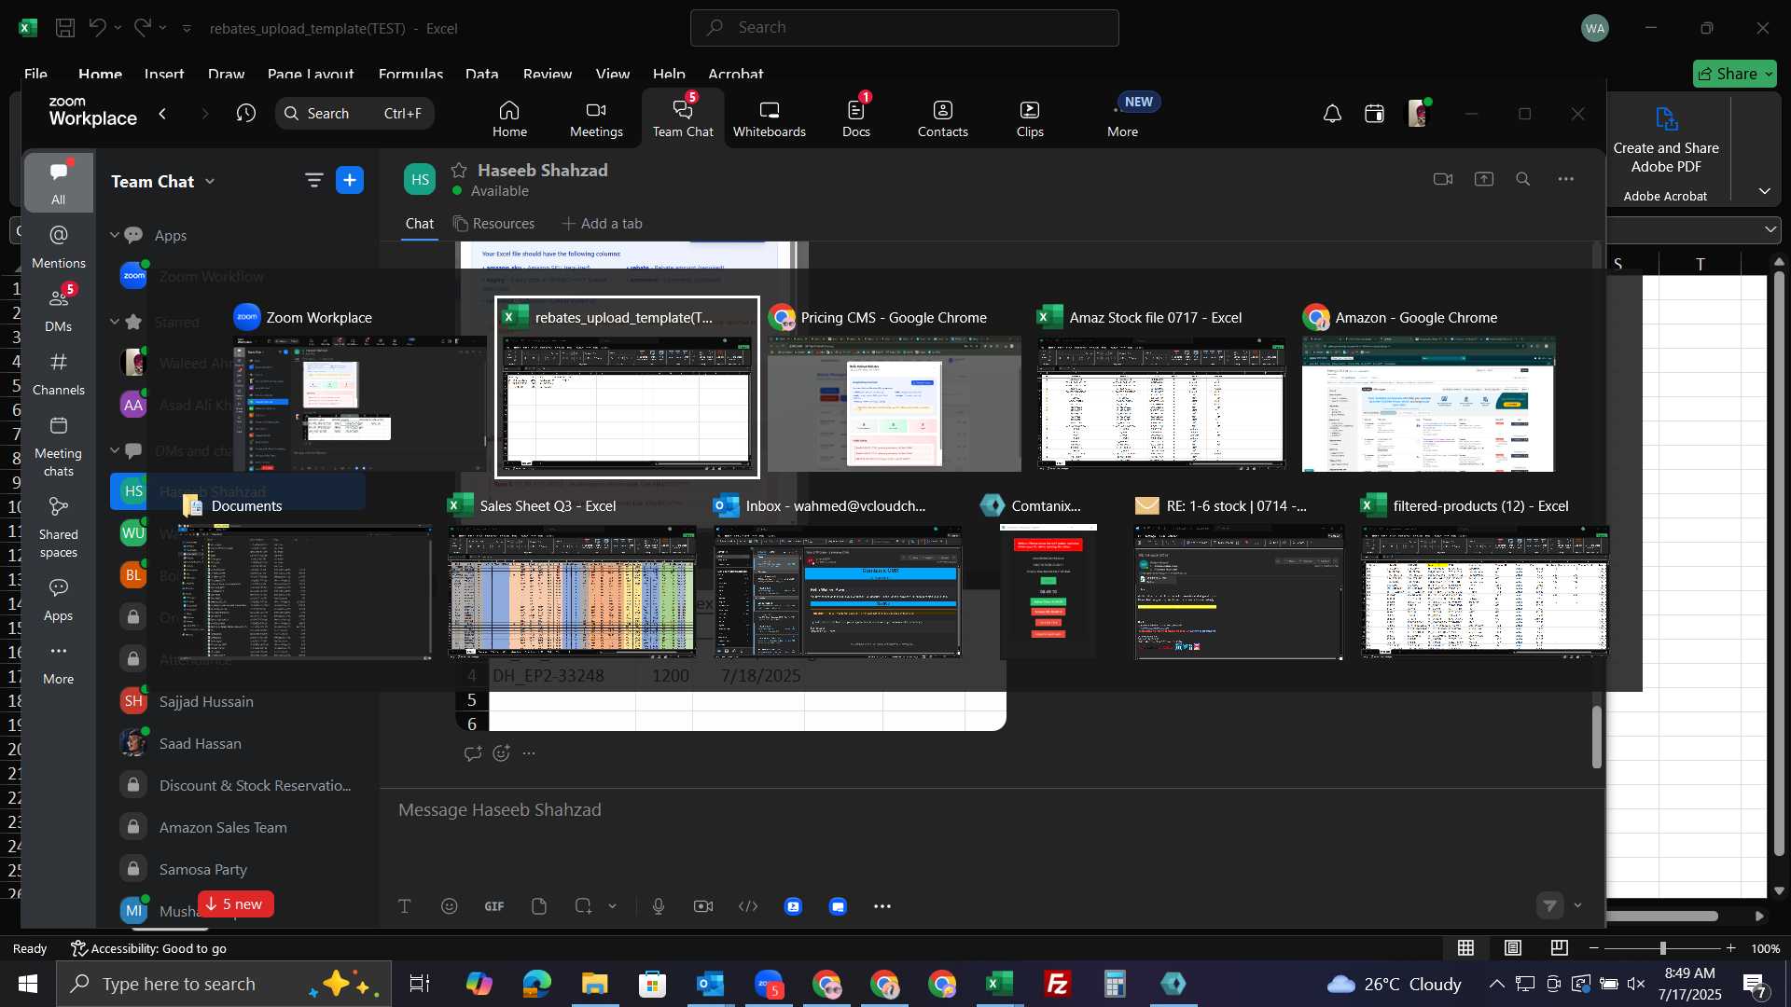Open Contacts in Zoom Workplace
Screen dimensions: 1791x1007
pyautogui.click(x=942, y=118)
